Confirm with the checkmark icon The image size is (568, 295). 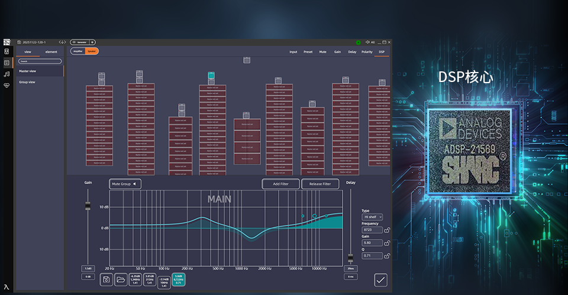[380, 280]
